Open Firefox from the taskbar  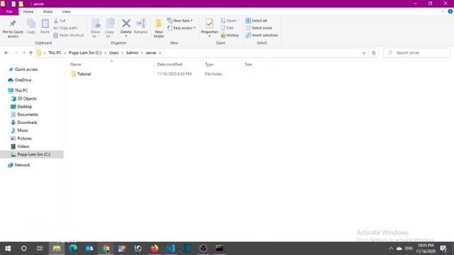[x=155, y=248]
